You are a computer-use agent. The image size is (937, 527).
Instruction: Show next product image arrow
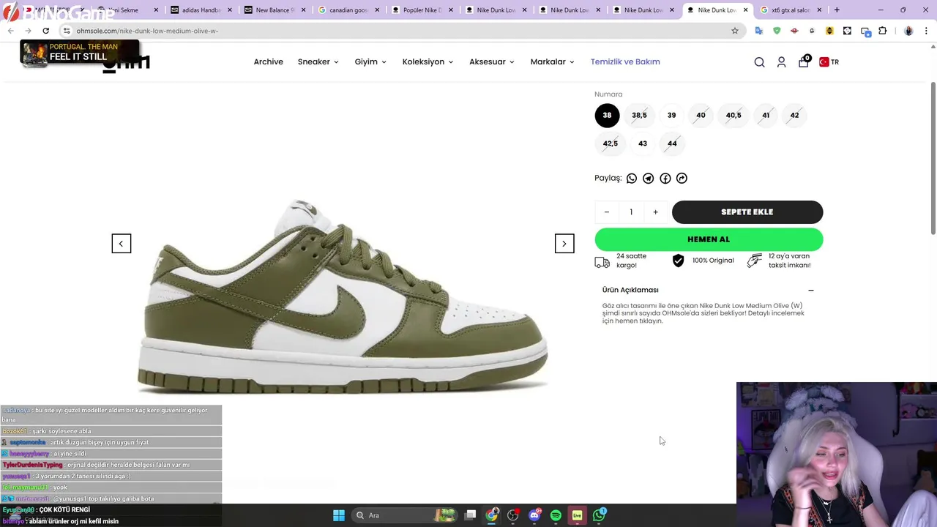point(564,244)
